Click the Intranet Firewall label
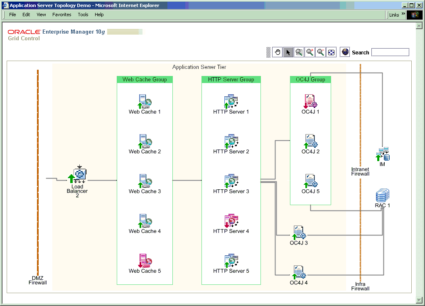The image size is (425, 306). 360,171
